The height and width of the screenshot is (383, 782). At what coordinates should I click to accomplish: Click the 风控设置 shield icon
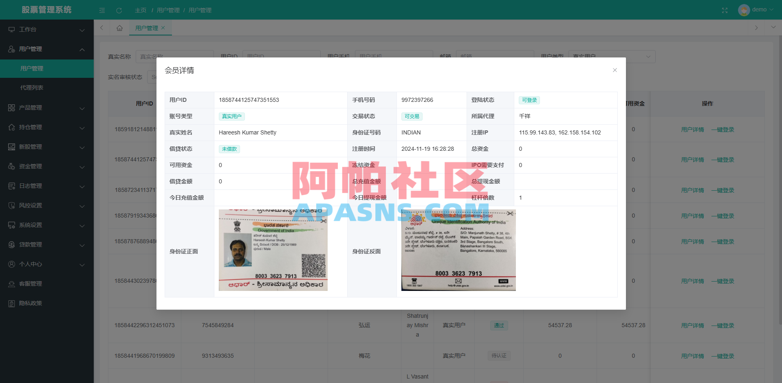(x=11, y=205)
